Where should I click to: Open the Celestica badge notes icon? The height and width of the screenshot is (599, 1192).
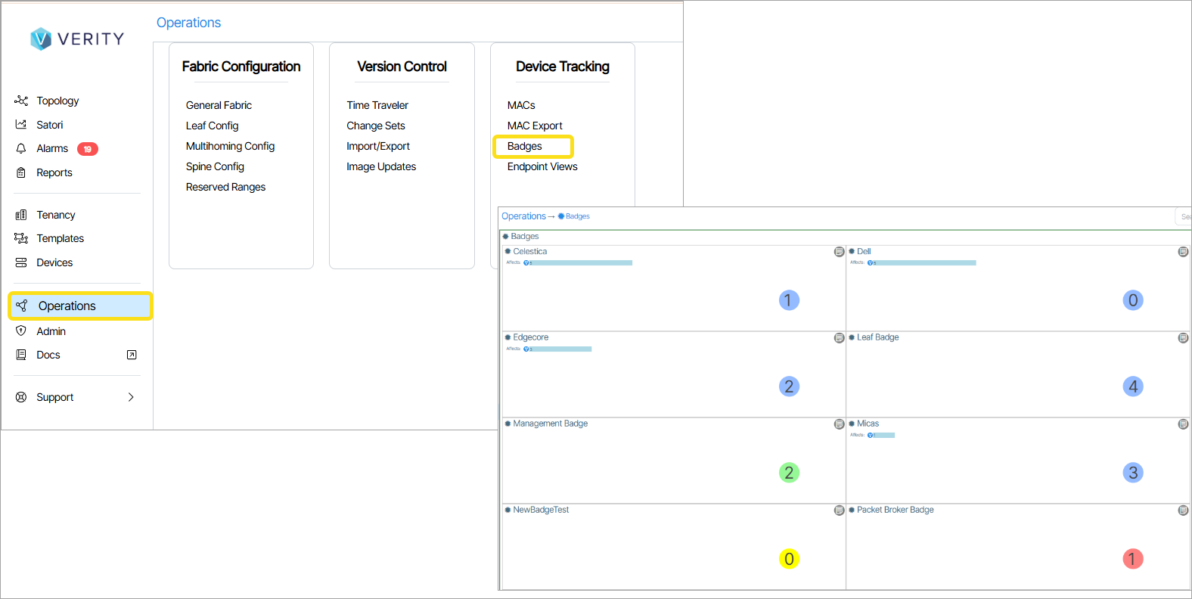tap(839, 252)
